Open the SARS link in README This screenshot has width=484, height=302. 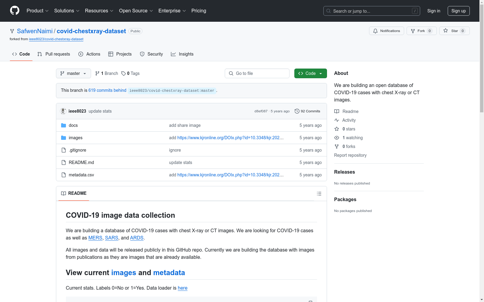coord(112,238)
